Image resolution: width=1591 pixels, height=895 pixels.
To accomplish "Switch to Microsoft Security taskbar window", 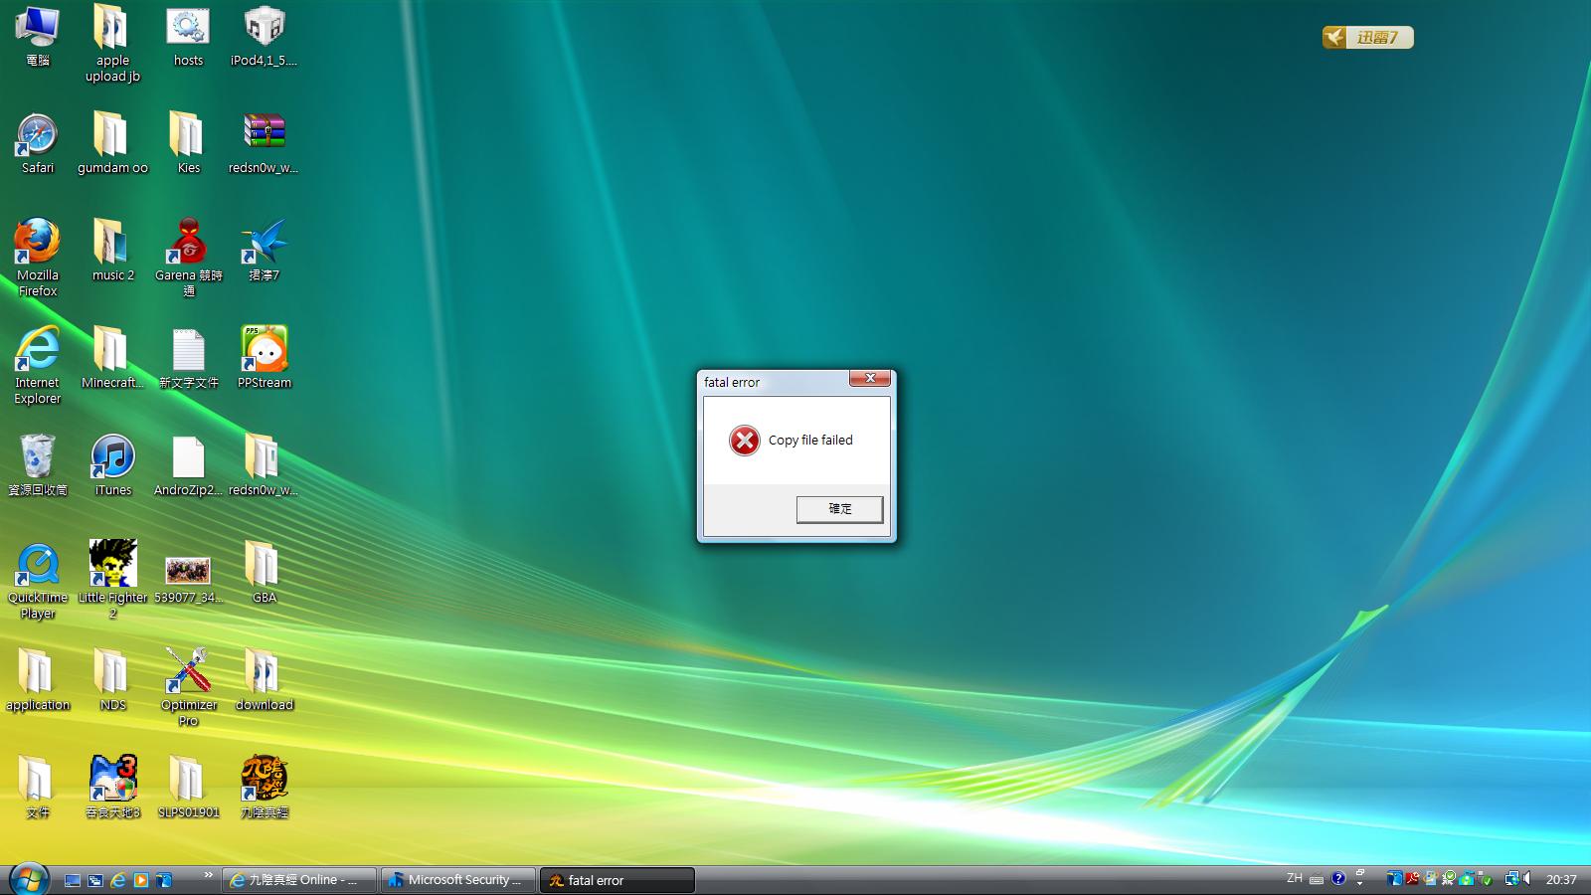I will 458,880.
